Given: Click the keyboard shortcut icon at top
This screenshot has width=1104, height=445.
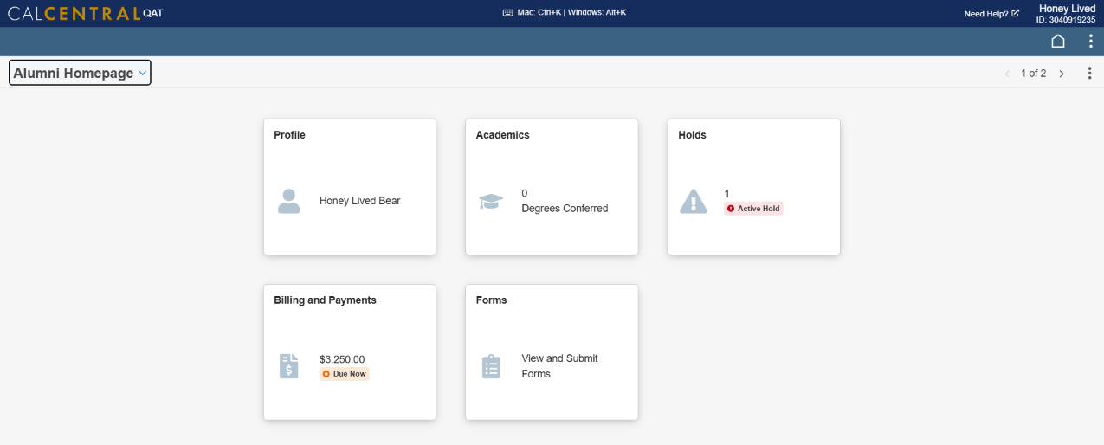Looking at the screenshot, I should (x=507, y=13).
